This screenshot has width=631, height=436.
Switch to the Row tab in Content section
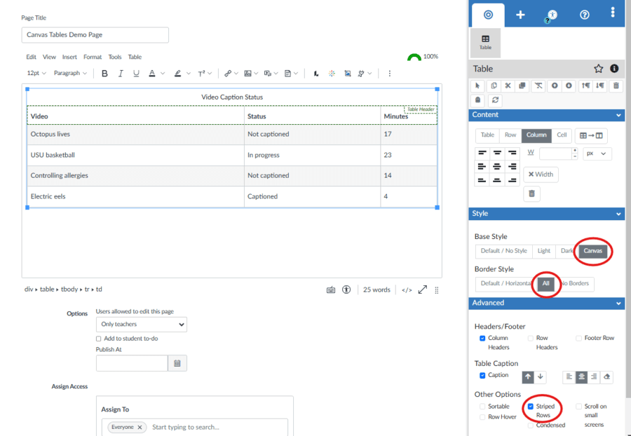pos(510,135)
